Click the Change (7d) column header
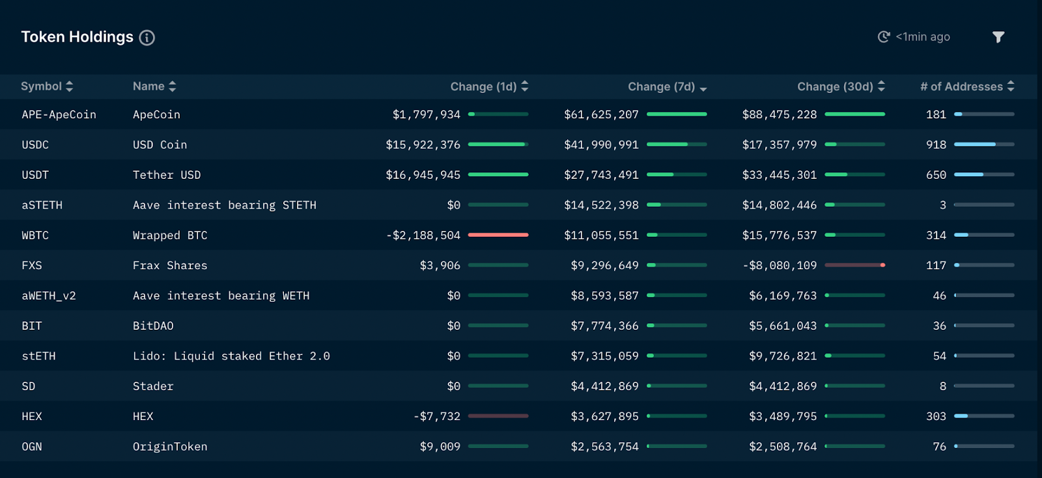 pos(660,86)
